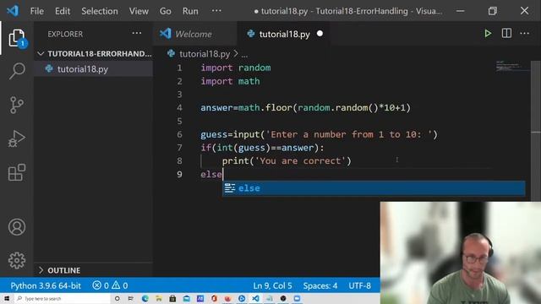Open the View menu

139,11
